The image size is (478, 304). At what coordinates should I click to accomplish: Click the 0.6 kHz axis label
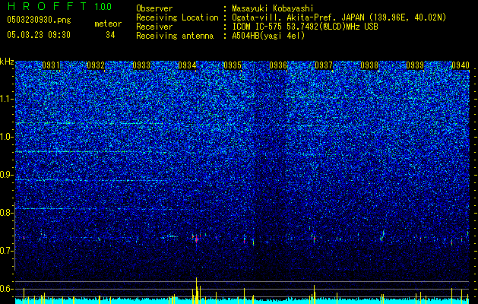pos(6,289)
